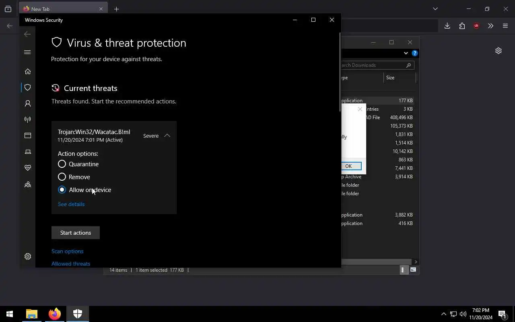This screenshot has height=322, width=515.
Task: Click Explorer horizontal scrollbar right arrow
Action: (x=416, y=262)
